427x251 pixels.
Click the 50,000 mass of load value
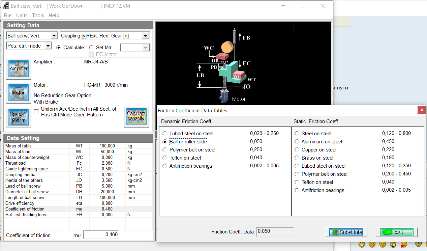click(x=107, y=152)
